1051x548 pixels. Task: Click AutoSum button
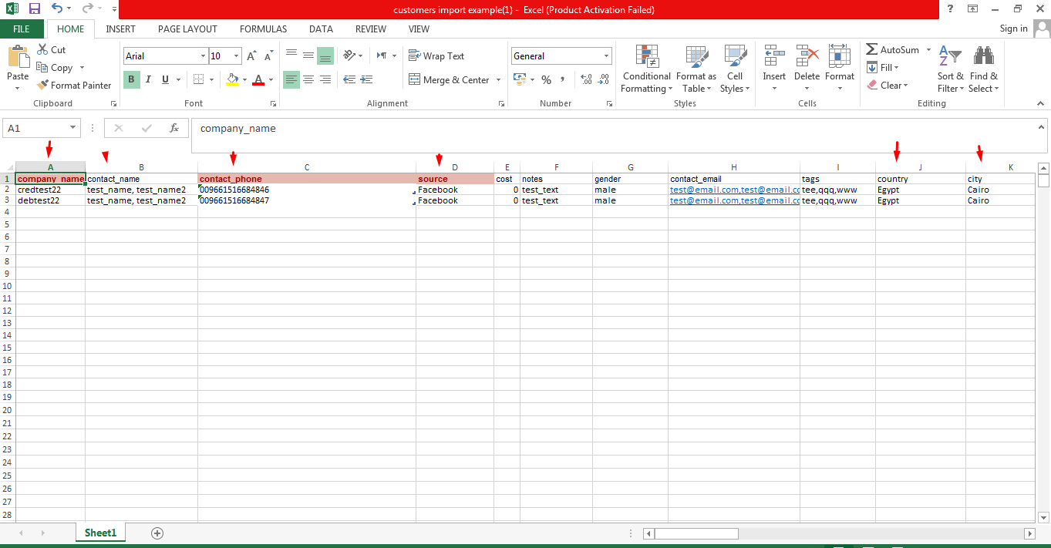coord(892,49)
